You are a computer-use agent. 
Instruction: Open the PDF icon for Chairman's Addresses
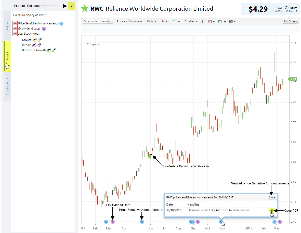click(x=272, y=211)
